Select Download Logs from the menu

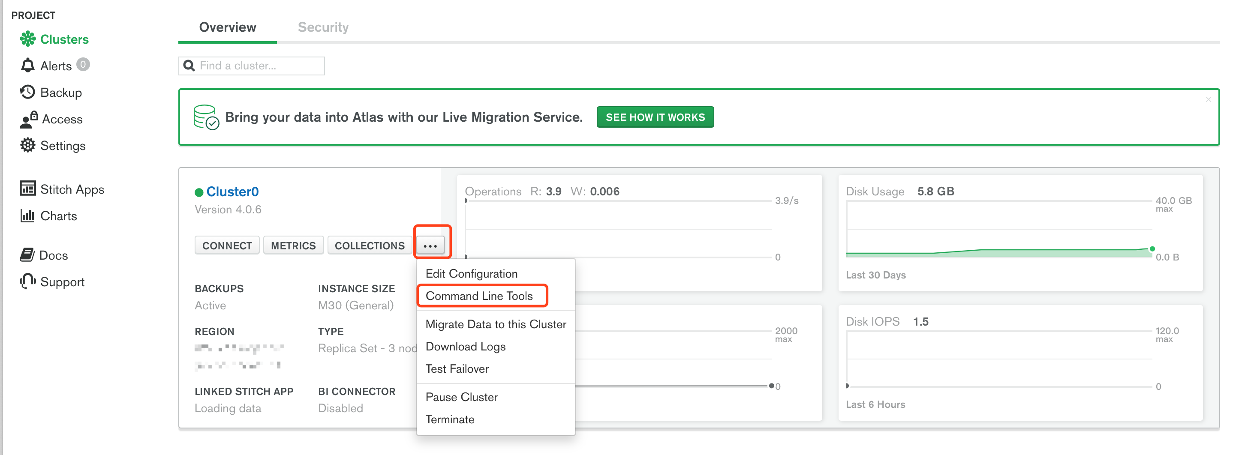tap(465, 347)
